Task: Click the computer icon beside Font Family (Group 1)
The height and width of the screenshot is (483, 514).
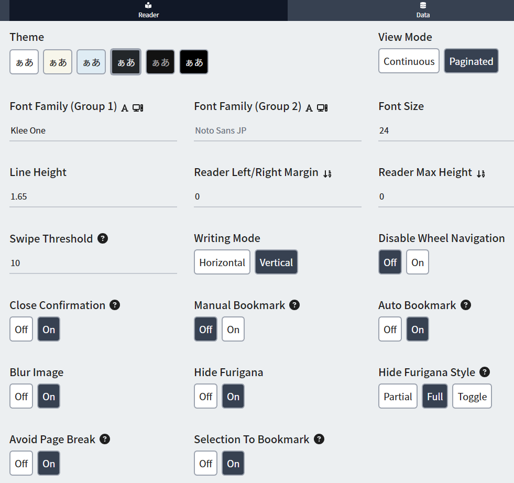Action: [138, 108]
